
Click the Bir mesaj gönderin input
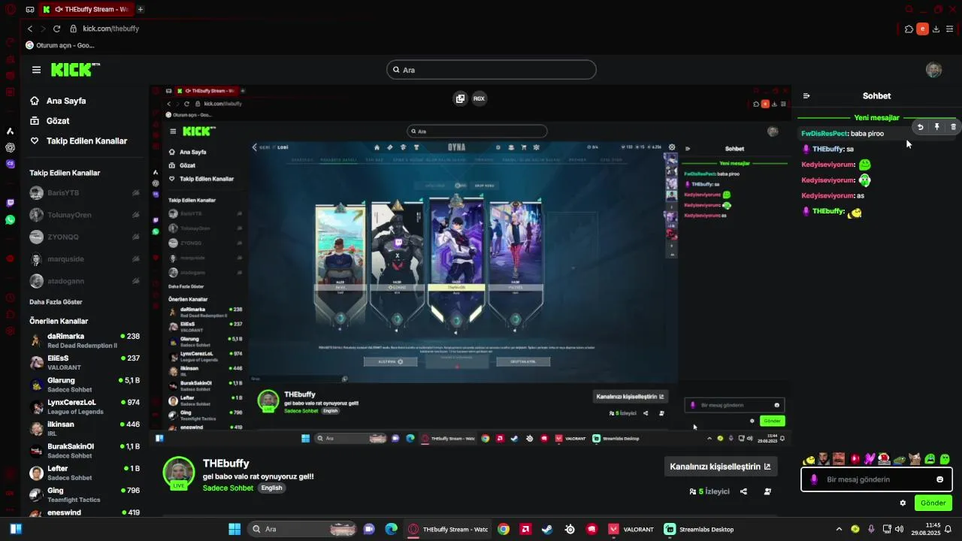click(x=876, y=479)
